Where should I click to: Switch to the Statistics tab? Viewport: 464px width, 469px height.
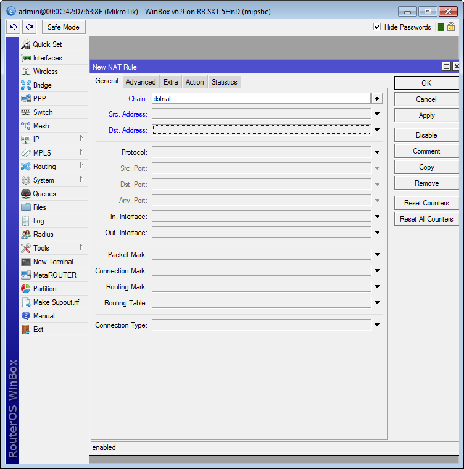(x=225, y=82)
